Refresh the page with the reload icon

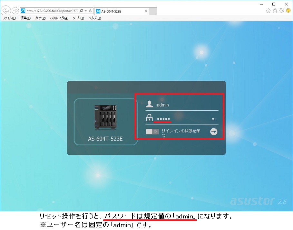(x=90, y=11)
